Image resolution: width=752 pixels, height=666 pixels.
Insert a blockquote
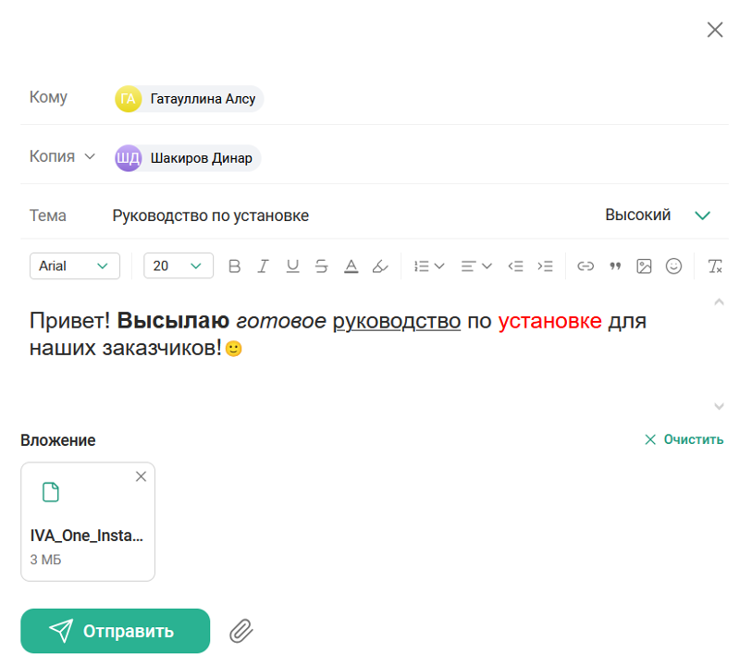click(614, 265)
